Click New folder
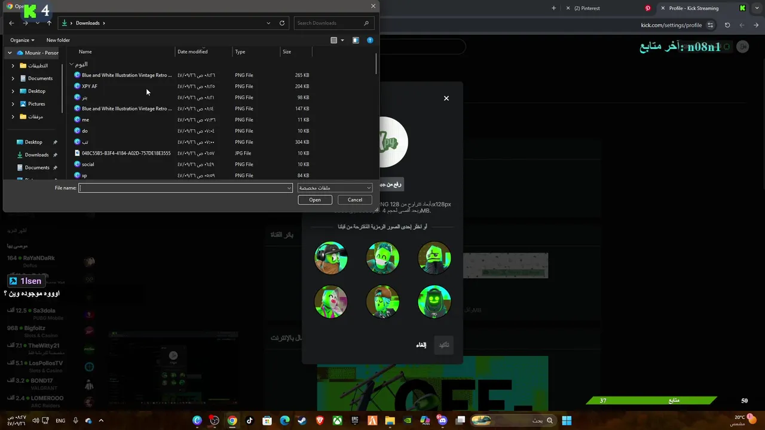This screenshot has width=765, height=430. [x=58, y=40]
